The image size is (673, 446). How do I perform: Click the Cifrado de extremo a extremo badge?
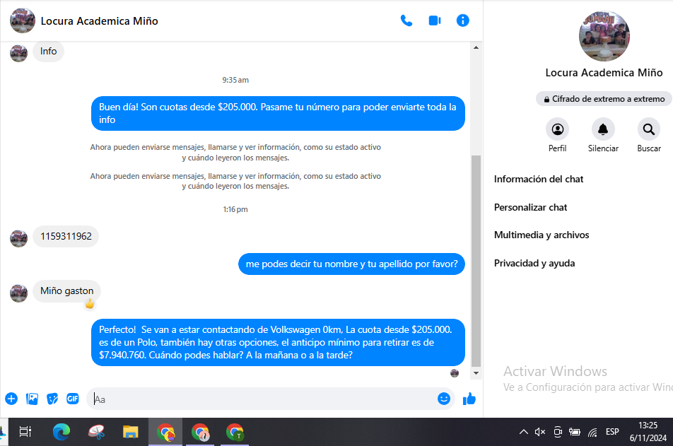[604, 100]
